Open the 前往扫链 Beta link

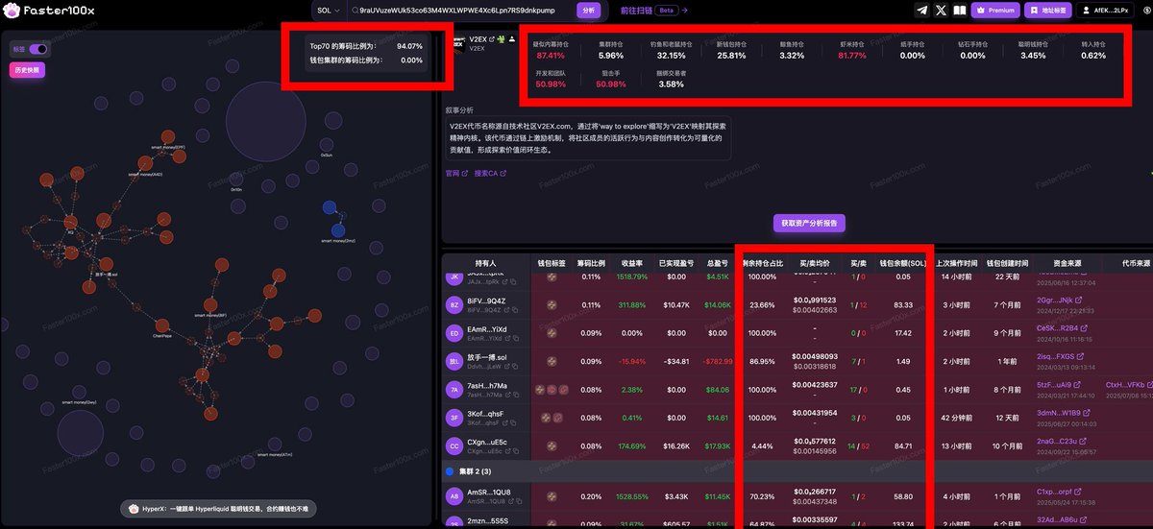click(653, 10)
